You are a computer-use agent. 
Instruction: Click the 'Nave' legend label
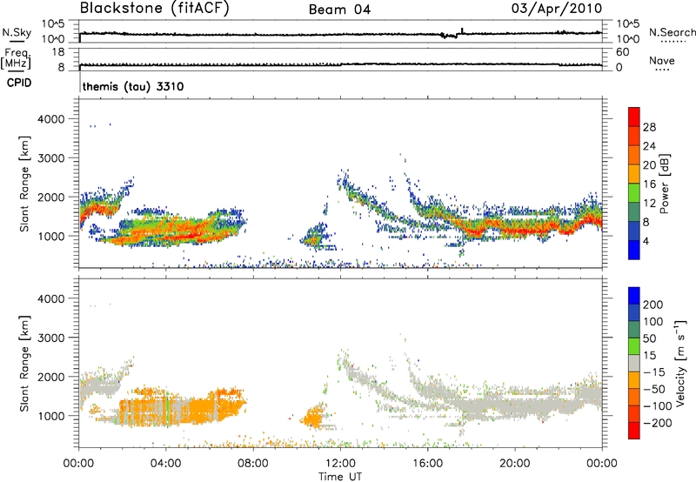[x=662, y=61]
